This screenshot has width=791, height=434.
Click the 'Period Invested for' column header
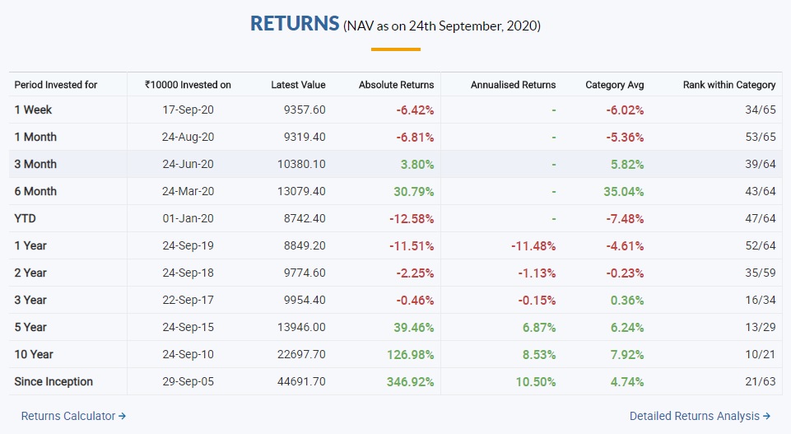[x=56, y=85]
